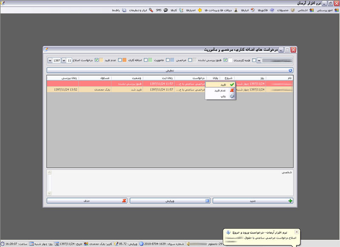Click the مسئول column header
Image resolution: width=340 pixels, height=247 pixels.
point(95,78)
